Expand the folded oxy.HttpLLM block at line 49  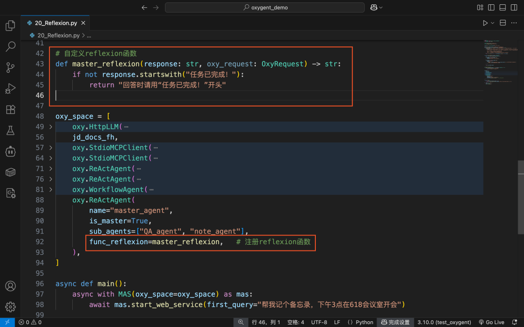[51, 127]
